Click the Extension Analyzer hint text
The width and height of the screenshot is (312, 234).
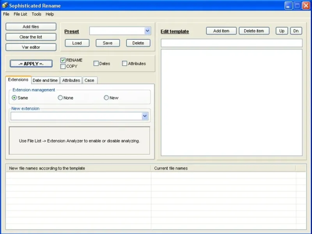point(80,141)
